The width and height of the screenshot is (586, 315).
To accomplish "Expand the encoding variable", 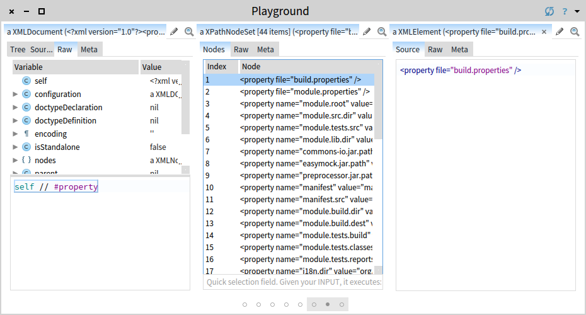I will pyautogui.click(x=15, y=134).
